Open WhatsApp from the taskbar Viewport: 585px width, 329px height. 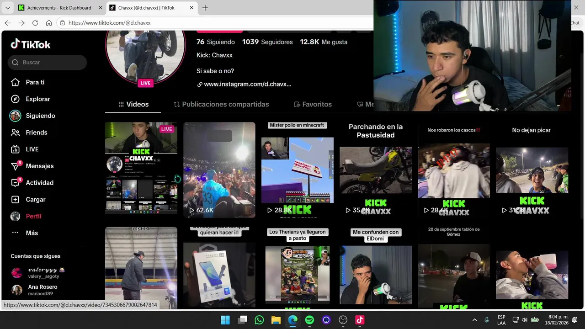[x=259, y=320]
